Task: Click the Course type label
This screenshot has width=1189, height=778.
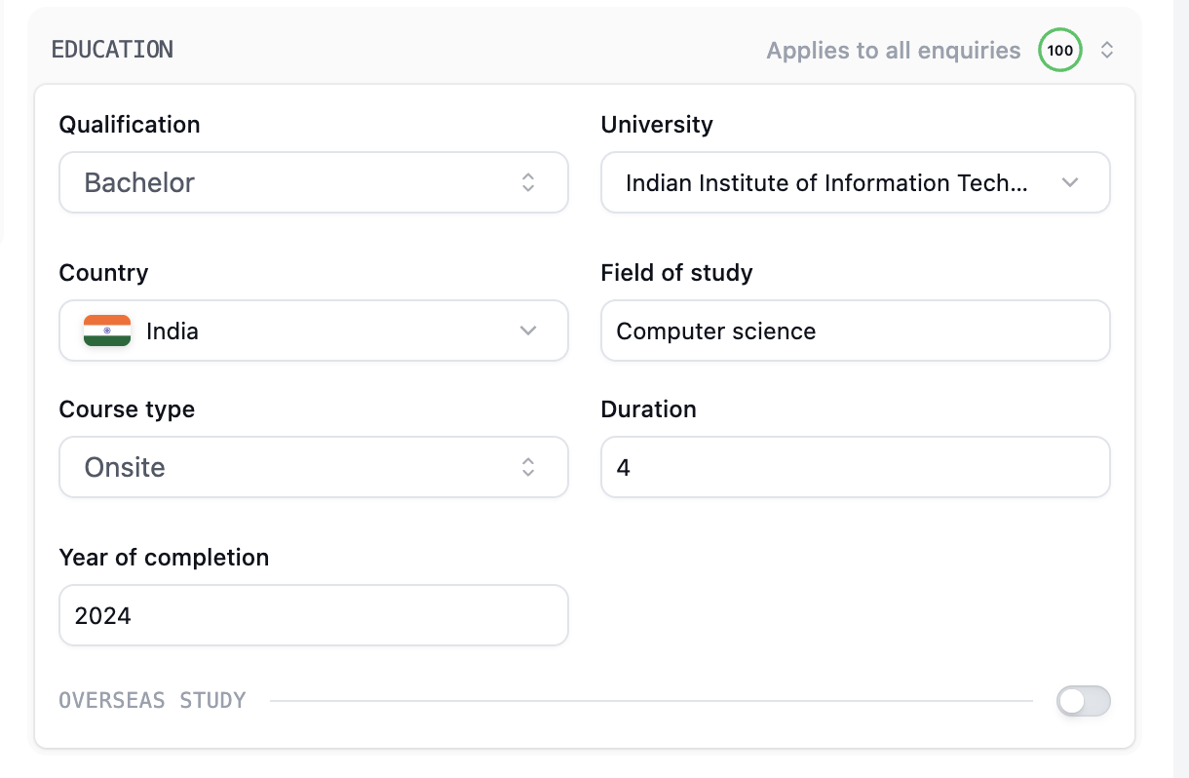Action: [128, 409]
